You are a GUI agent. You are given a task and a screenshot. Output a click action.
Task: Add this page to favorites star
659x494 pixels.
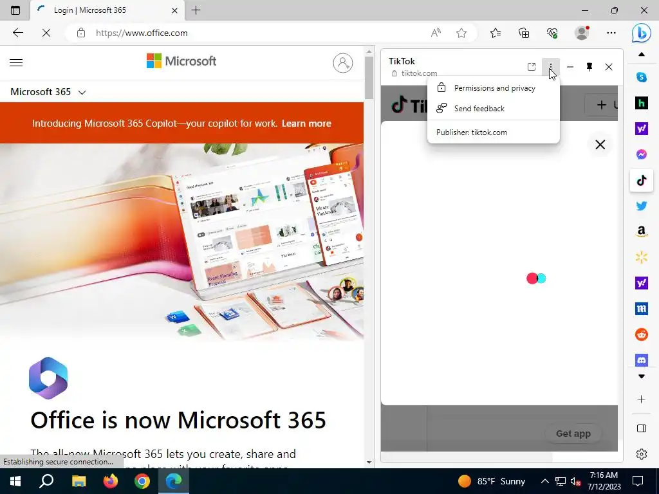coord(461,33)
